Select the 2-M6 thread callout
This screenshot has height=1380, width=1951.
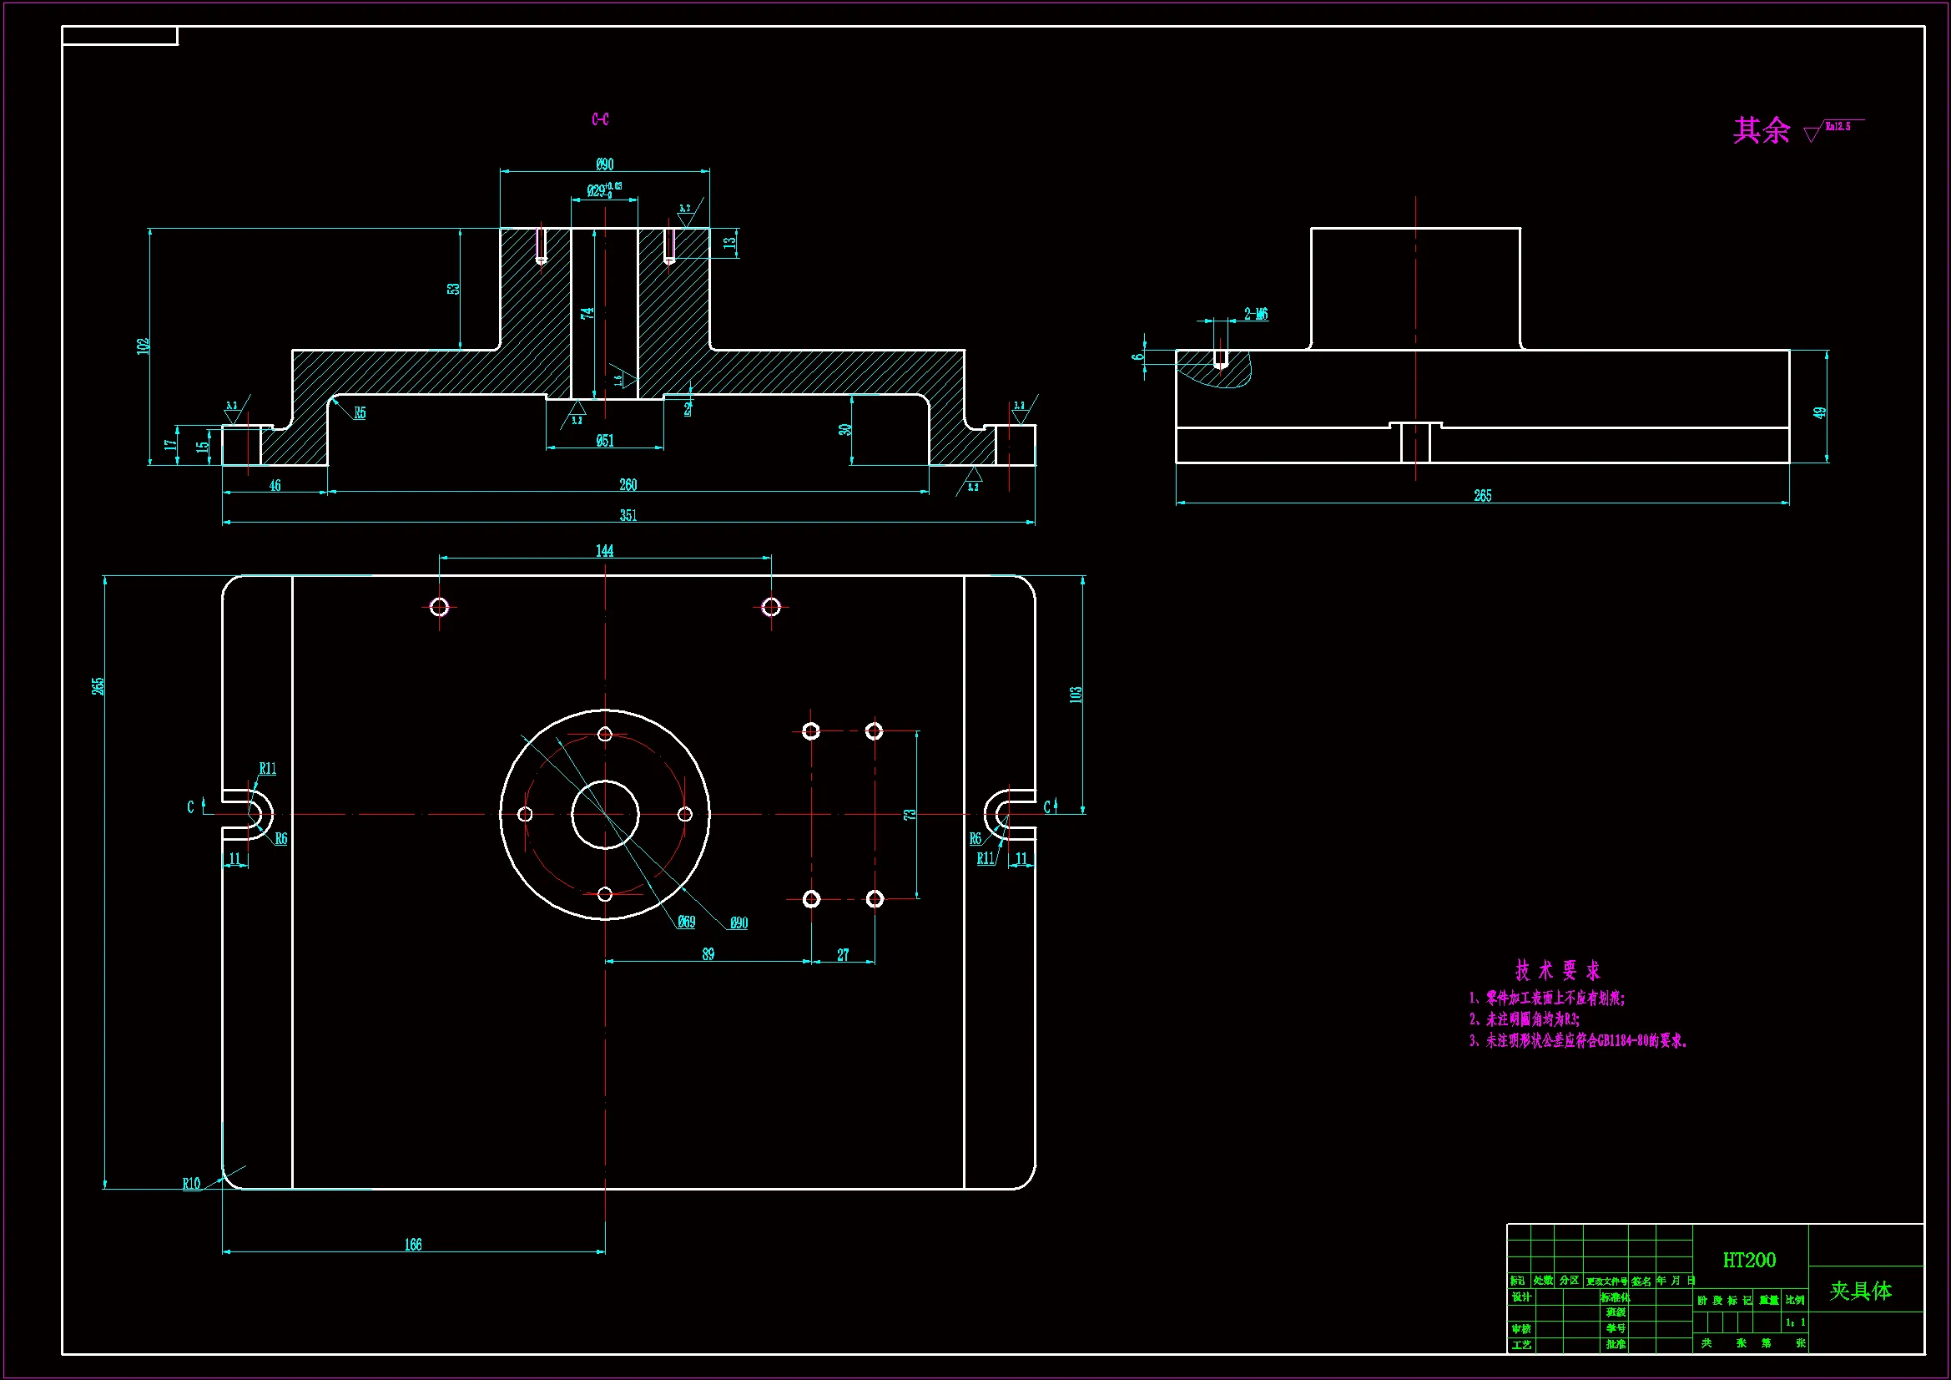(1255, 315)
